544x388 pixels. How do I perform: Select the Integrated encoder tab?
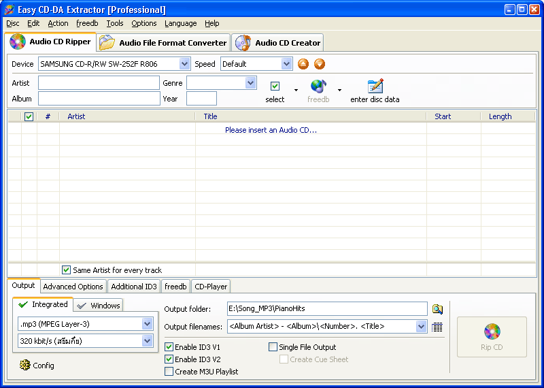pos(43,305)
